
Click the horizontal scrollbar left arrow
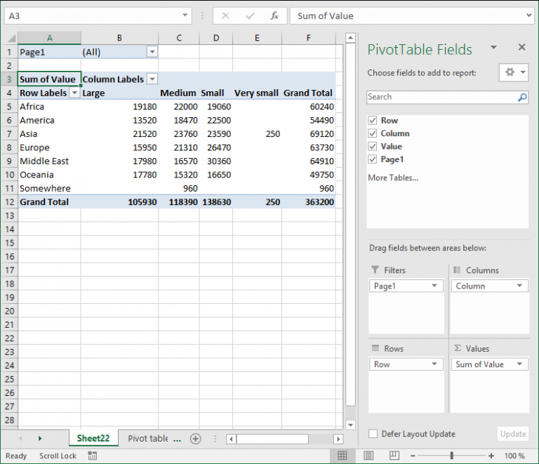(x=231, y=439)
